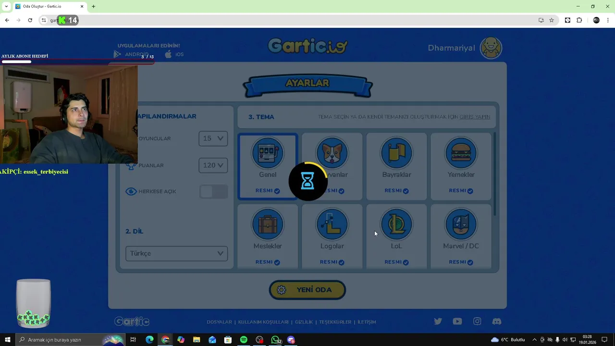Viewport: 615px width, 346px height.
Task: Get the Android app link
Action: pyautogui.click(x=131, y=54)
